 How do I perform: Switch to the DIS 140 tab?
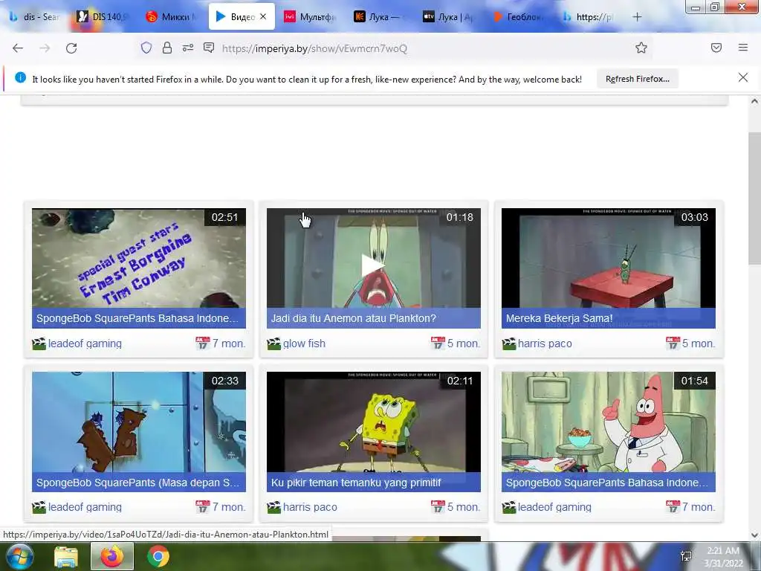pos(103,17)
